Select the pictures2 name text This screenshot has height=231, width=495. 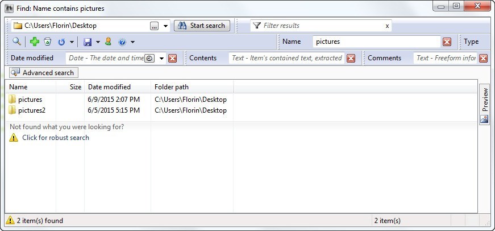tap(32, 110)
